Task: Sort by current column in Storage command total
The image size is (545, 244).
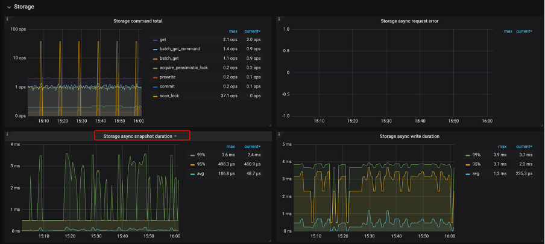Action: click(253, 31)
